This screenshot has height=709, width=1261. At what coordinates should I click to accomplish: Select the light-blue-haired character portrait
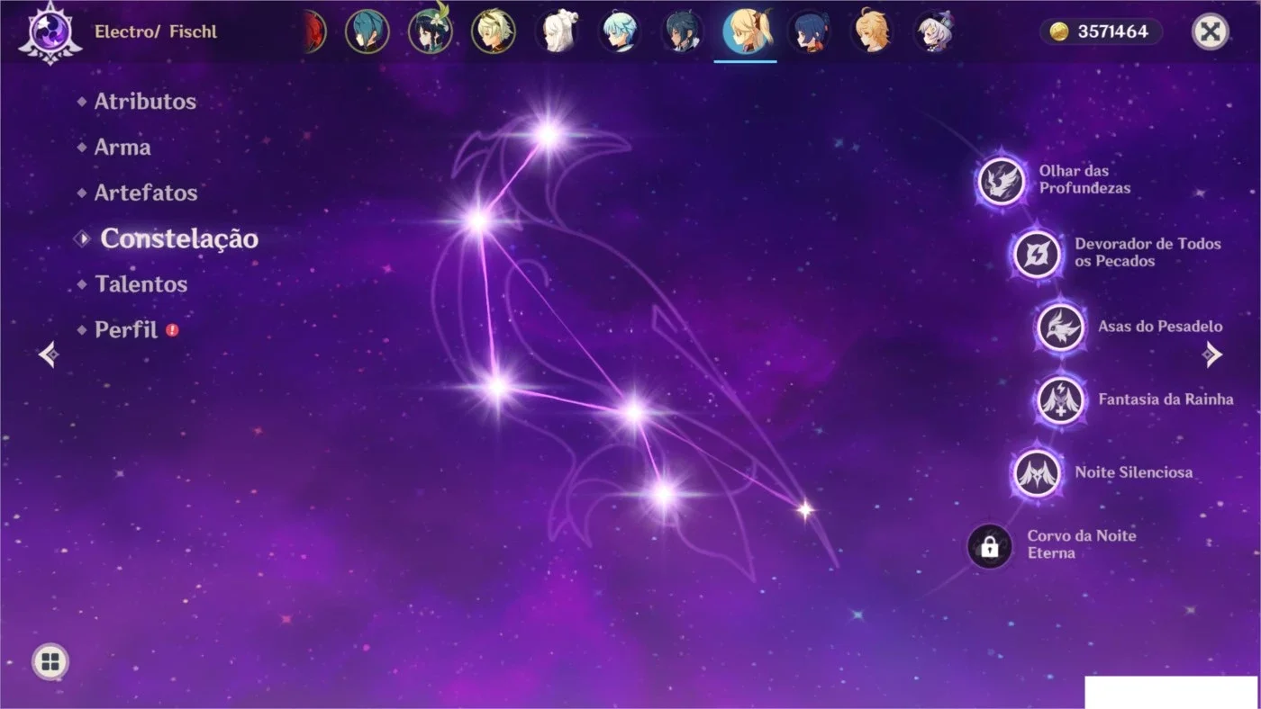click(x=620, y=31)
